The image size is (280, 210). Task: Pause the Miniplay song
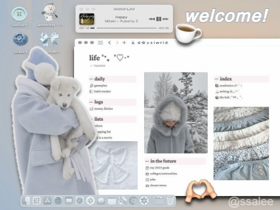[159, 19]
